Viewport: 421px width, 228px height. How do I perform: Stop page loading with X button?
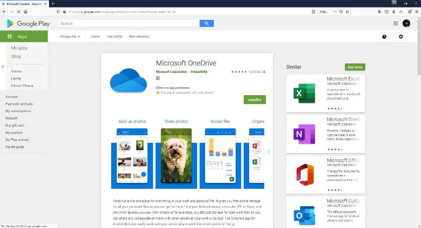tap(18, 11)
